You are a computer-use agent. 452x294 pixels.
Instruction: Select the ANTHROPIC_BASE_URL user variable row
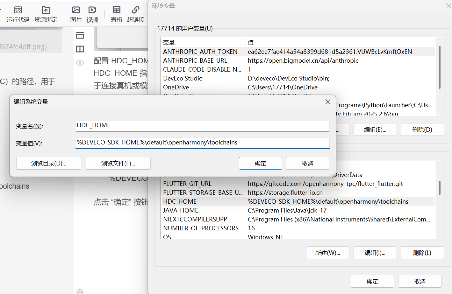pos(298,60)
